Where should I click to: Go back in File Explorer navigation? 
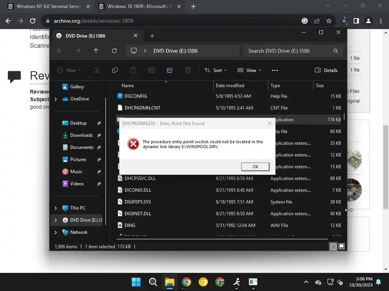60,51
